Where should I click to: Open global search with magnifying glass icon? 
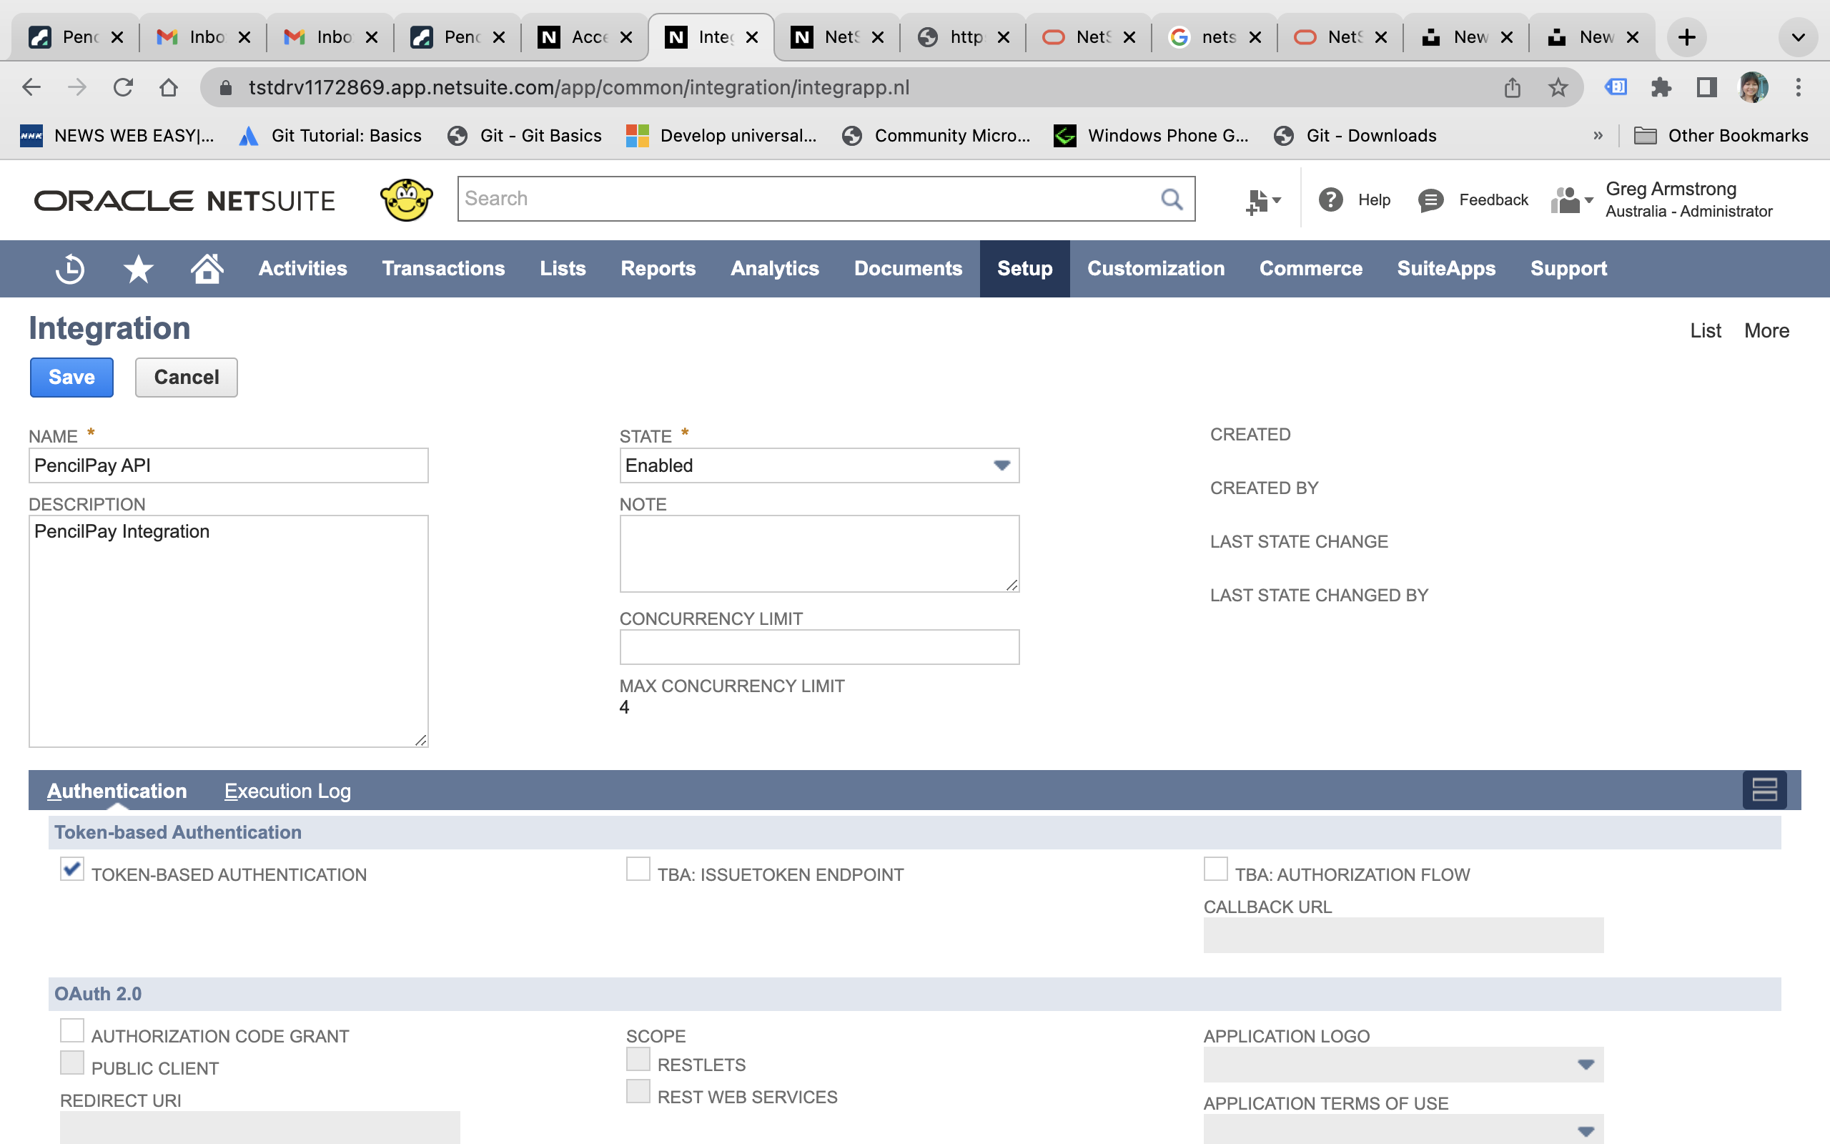(1171, 198)
